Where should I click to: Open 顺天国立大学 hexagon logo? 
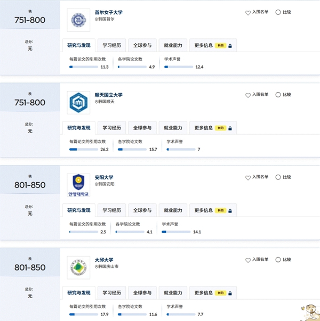tap(78, 103)
